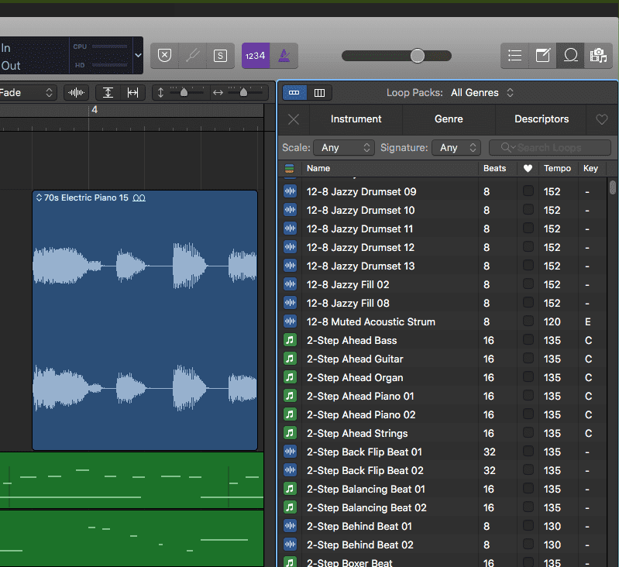Favorite the 2-Step Ahead Guitar loop

point(528,359)
